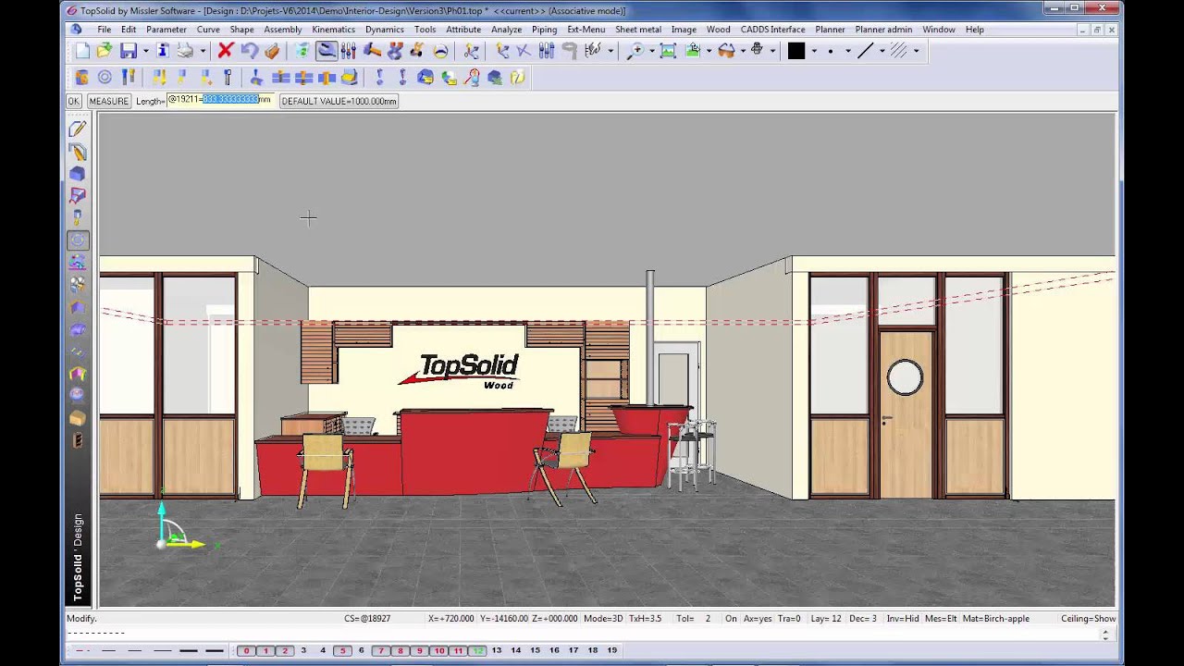Open the printer icon dropdown arrow
Screen dimensions: 1184x666
coord(201,51)
